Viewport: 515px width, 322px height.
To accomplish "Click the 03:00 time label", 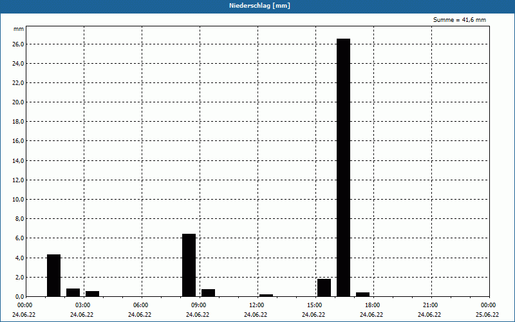I will pos(83,305).
